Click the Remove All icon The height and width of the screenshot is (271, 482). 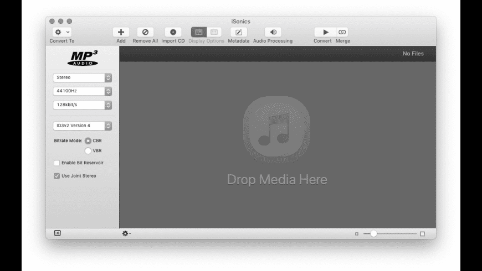(145, 32)
